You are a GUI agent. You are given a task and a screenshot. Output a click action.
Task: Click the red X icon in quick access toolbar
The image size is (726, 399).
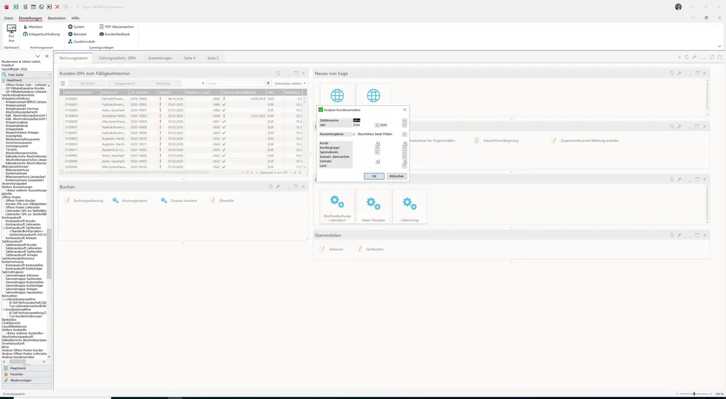[x=57, y=7]
